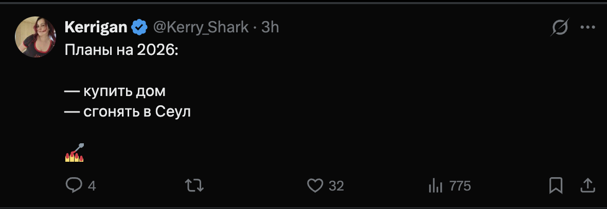Open the three-dot More options menu
Image resolution: width=607 pixels, height=209 pixels.
(587, 28)
